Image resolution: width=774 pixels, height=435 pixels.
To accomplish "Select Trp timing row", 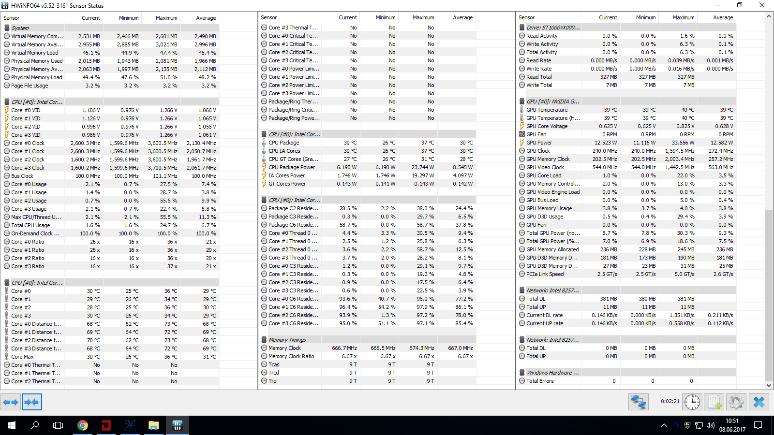I will (368, 381).
